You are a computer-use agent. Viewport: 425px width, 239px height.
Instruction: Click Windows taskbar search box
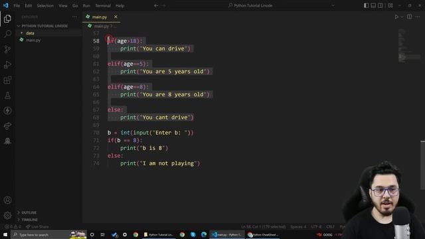pyautogui.click(x=48, y=234)
